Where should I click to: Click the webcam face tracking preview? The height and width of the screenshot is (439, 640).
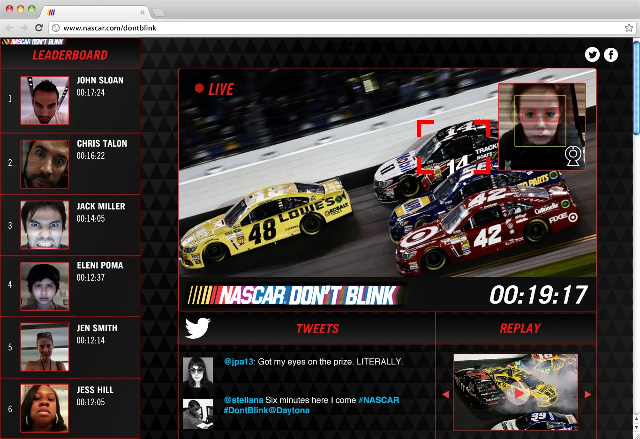tap(542, 126)
